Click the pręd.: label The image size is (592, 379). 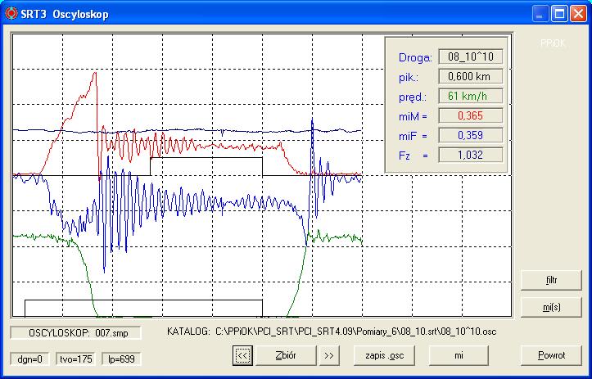(x=413, y=97)
